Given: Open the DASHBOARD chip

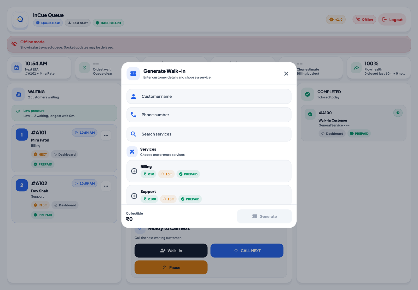Looking at the screenshot, I should click(x=108, y=23).
